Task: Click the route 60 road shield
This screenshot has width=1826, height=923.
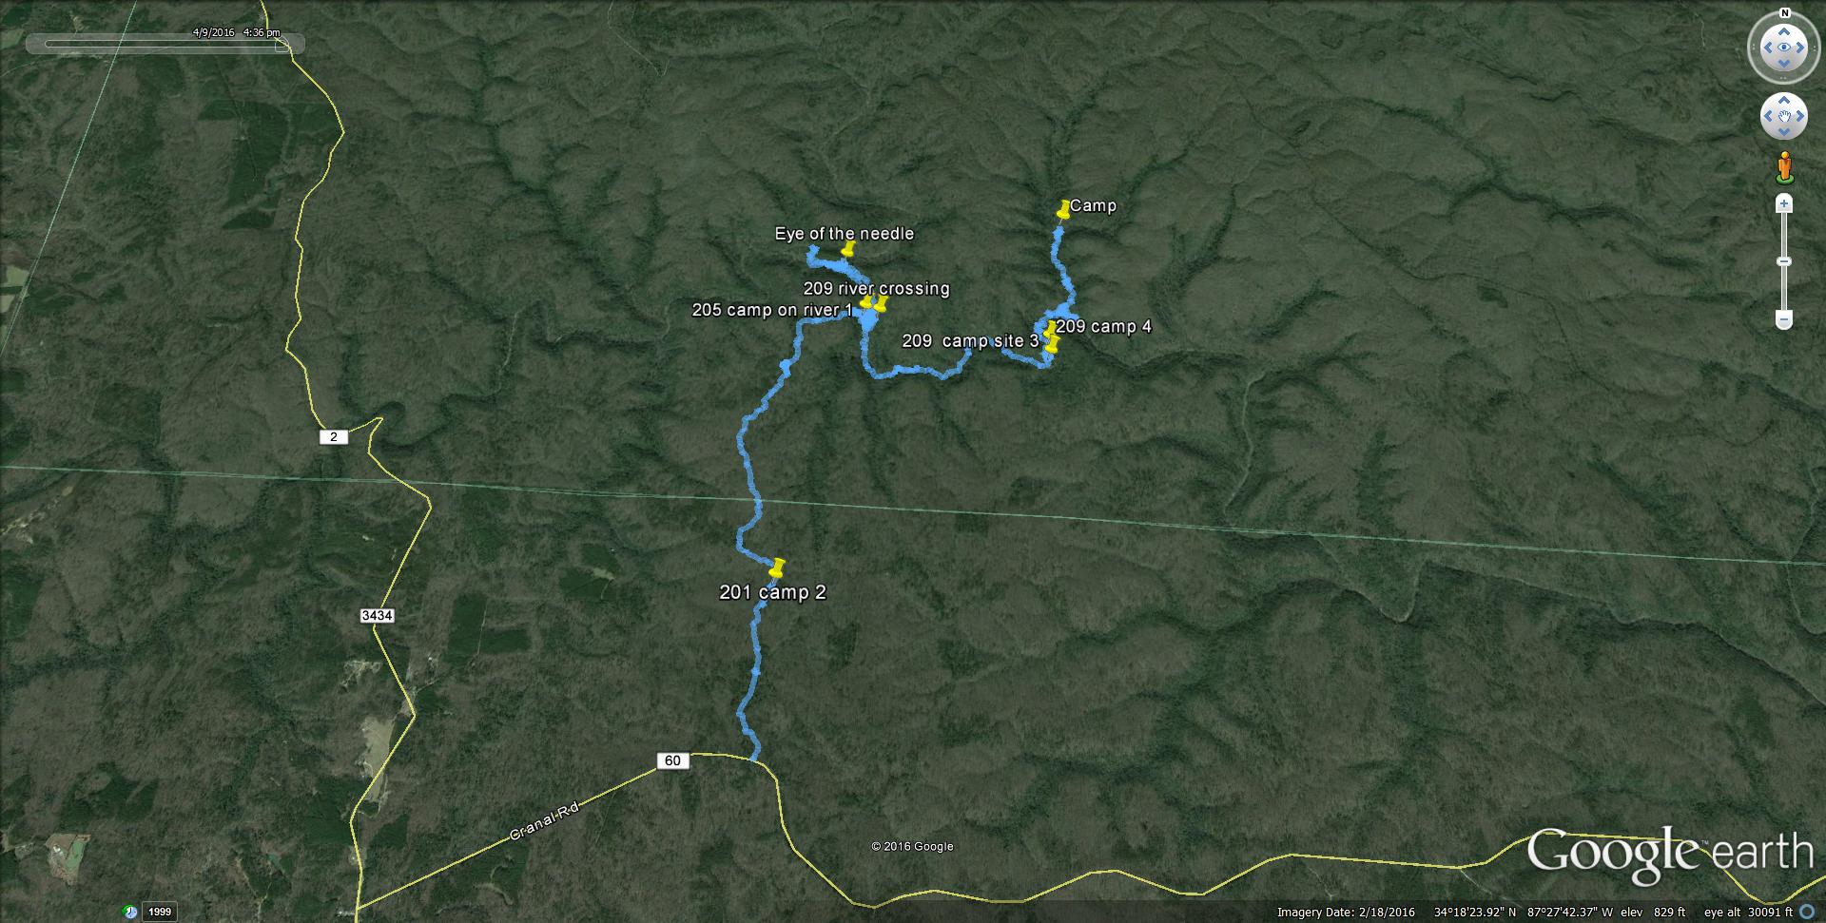Action: (672, 760)
